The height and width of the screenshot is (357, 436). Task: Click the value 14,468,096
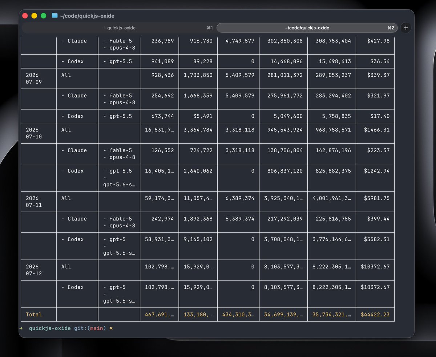[x=286, y=61]
